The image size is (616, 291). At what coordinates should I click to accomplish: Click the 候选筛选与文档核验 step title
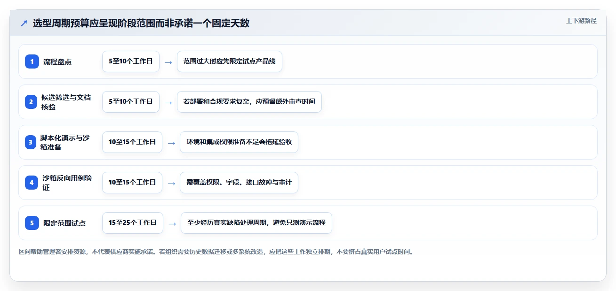click(x=66, y=102)
